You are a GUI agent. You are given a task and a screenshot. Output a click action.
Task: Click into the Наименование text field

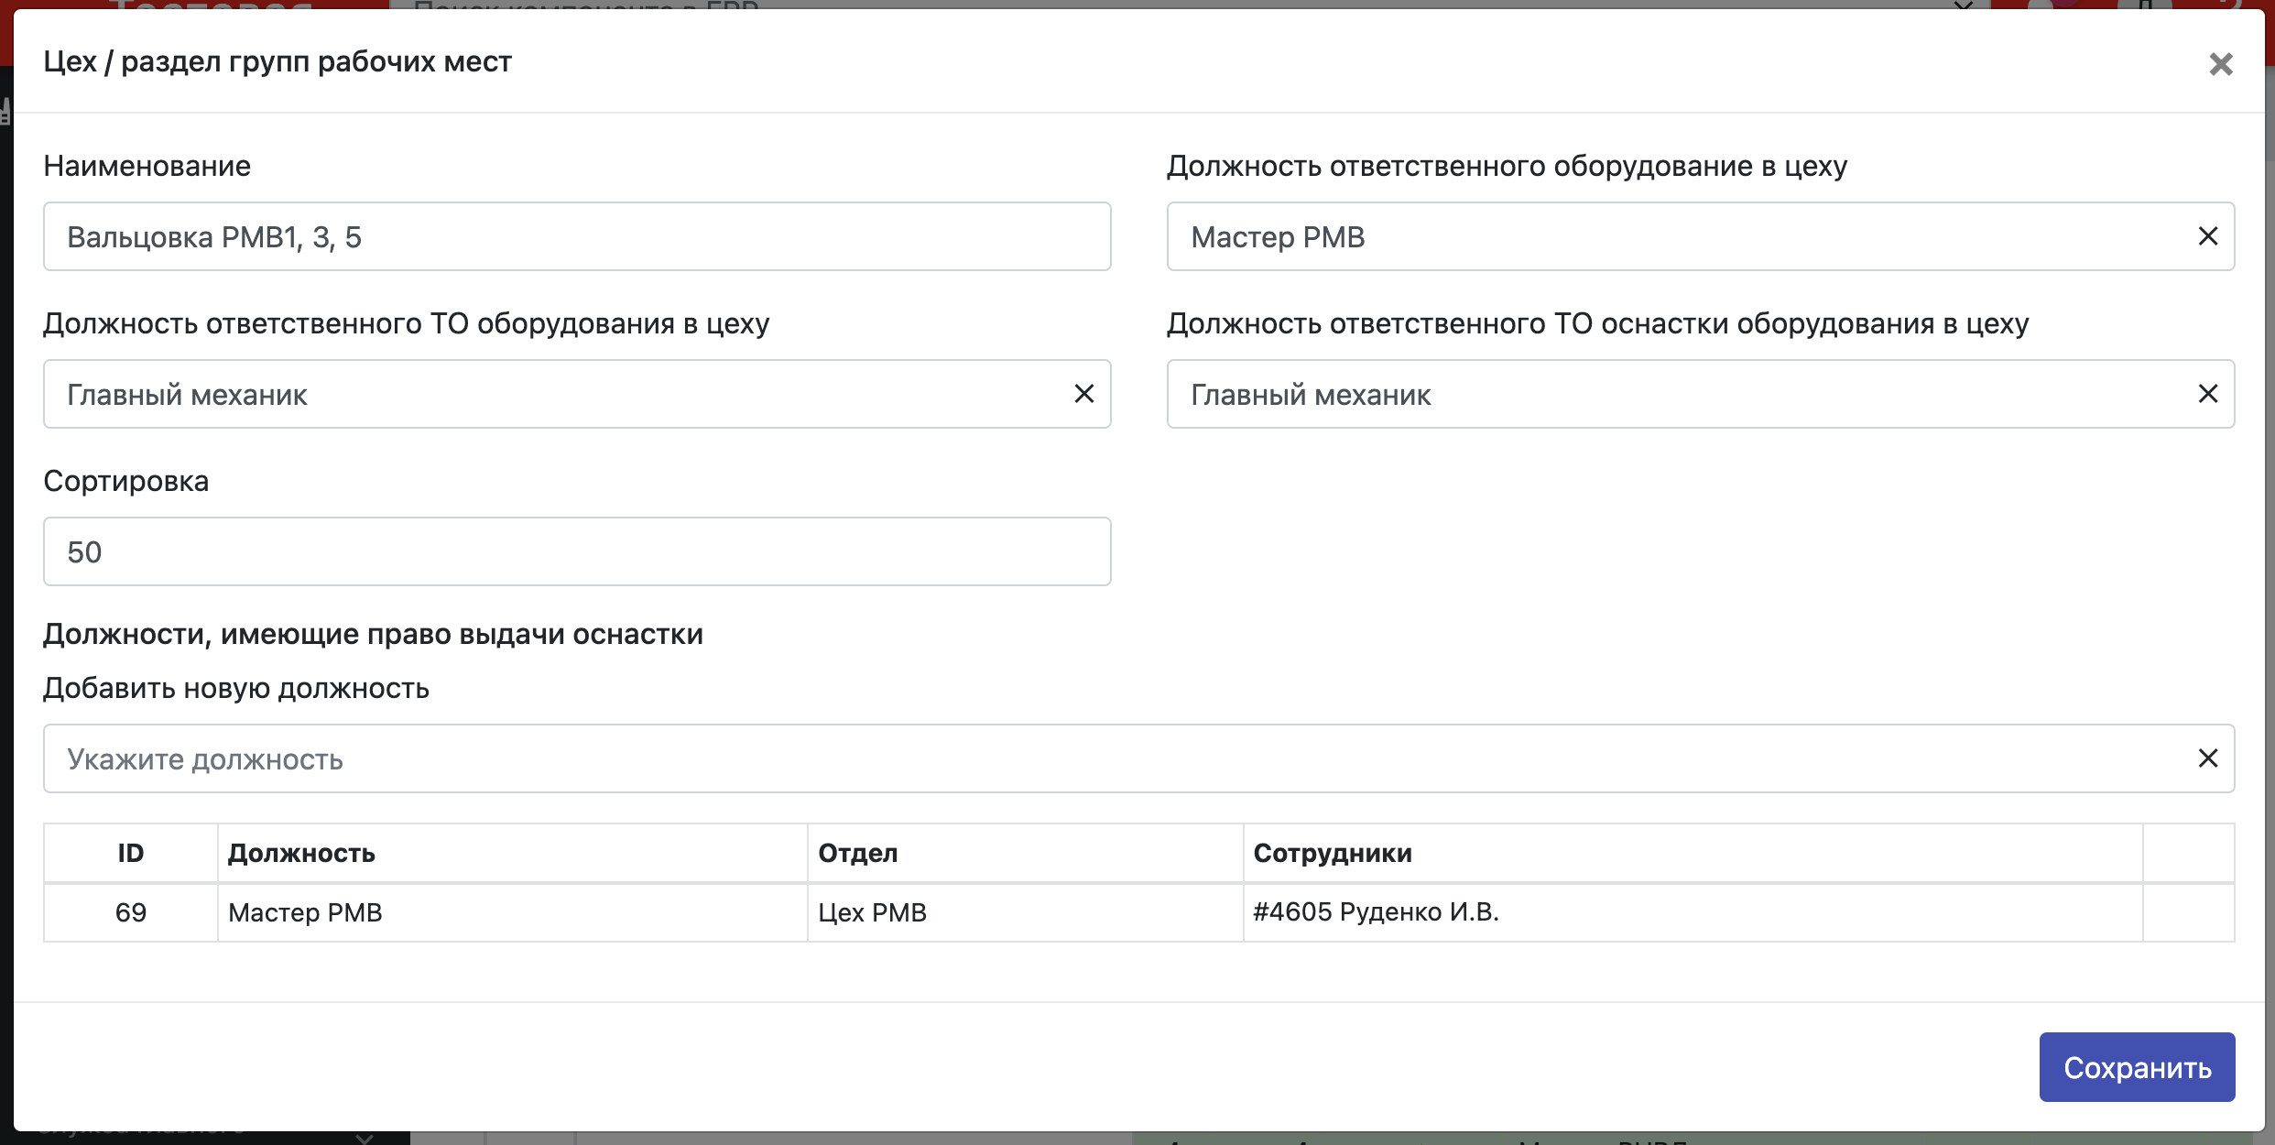point(577,236)
